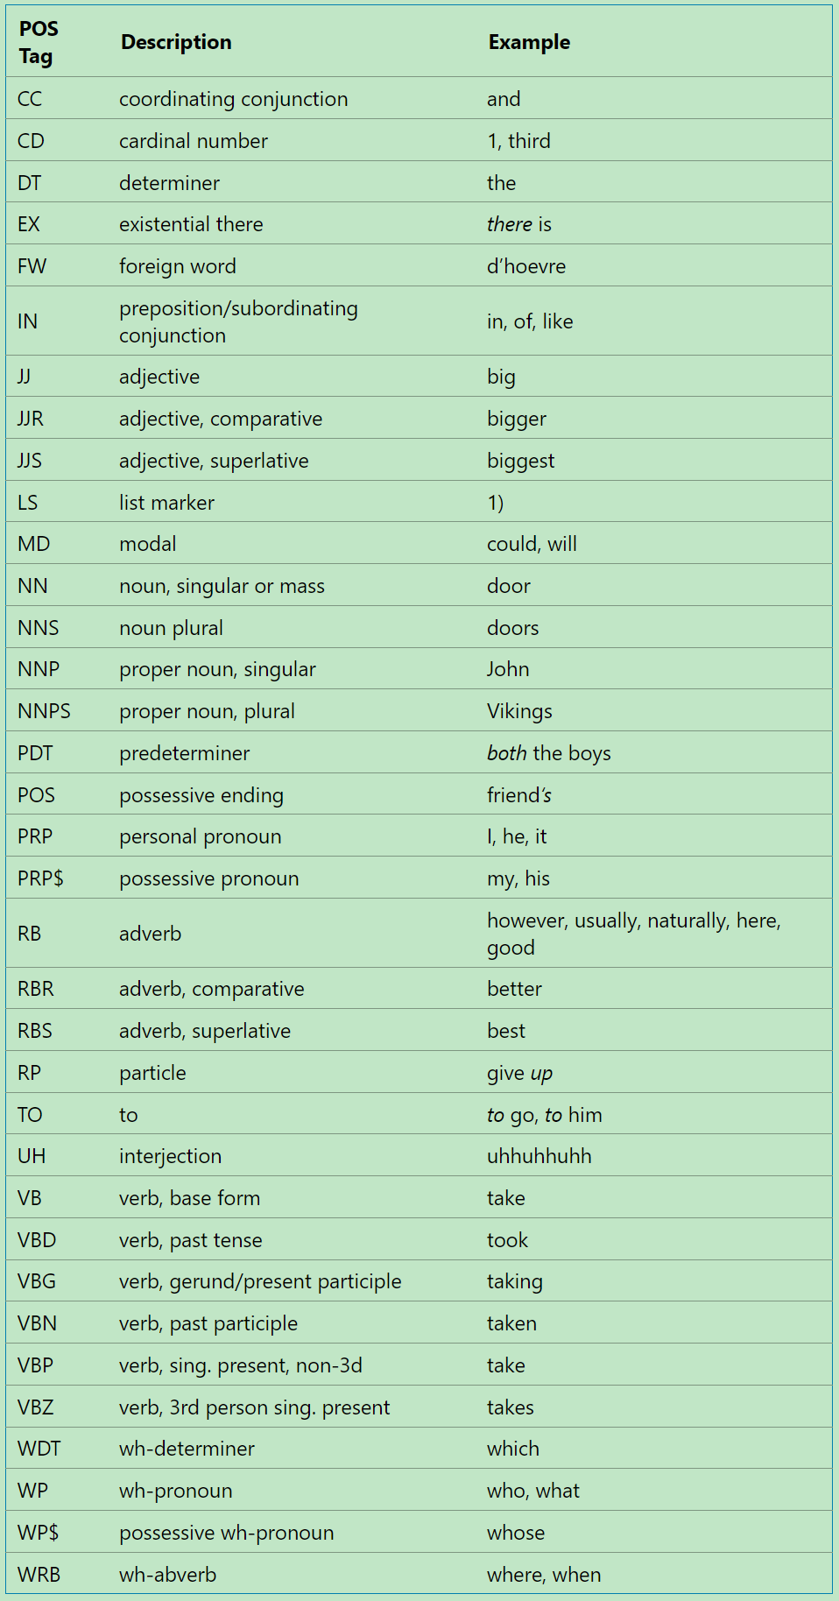Screen dimensions: 839x1601
Task: Click the "preposition/subordinating conjunction" description text
Action: pyautogui.click(x=238, y=321)
